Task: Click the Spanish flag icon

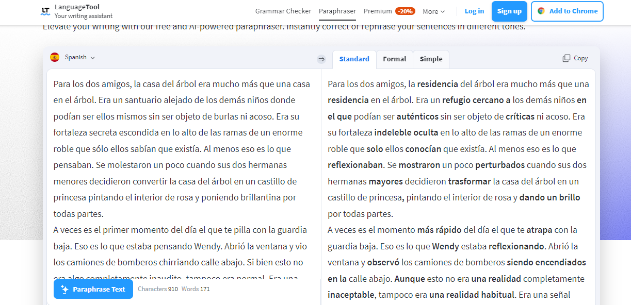Action: [x=55, y=57]
